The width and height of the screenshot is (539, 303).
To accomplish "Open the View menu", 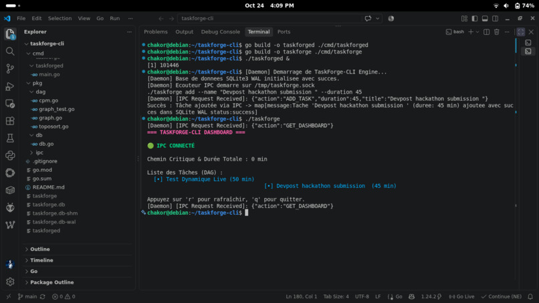I will 84,19.
